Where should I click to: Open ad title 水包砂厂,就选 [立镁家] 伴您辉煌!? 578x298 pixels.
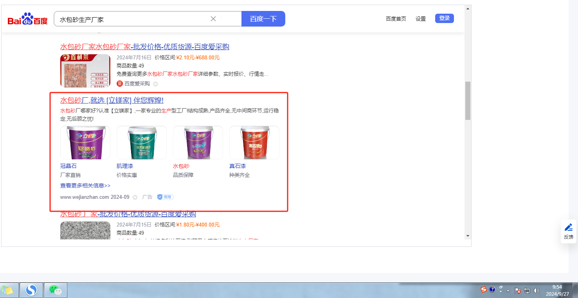click(x=112, y=100)
